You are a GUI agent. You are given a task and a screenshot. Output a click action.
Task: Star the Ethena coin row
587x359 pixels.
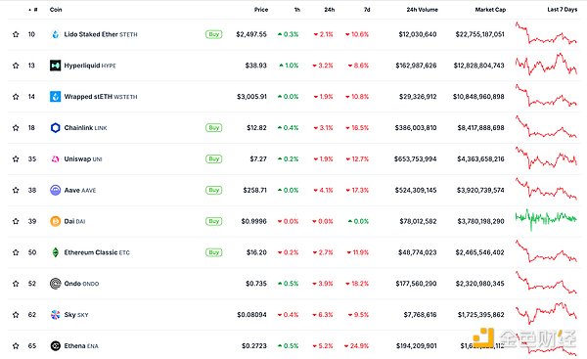pos(16,346)
